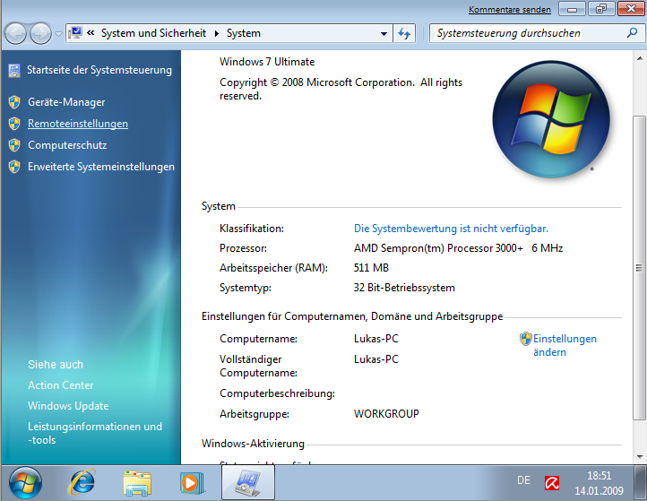This screenshot has width=647, height=501.
Task: Click the DE language indicator
Action: [524, 481]
